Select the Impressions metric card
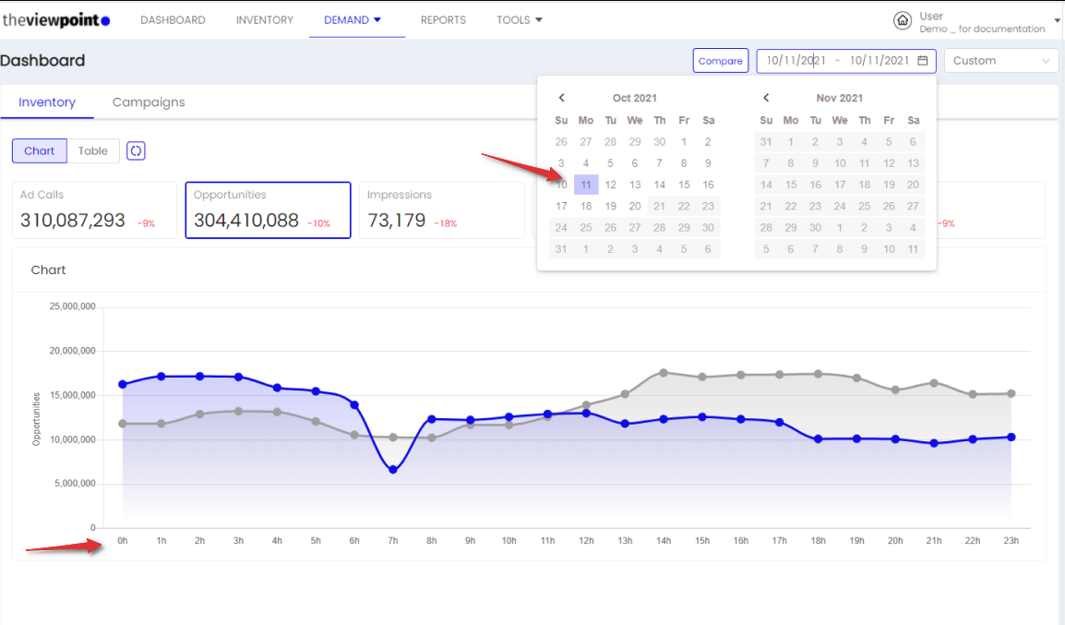 [x=441, y=210]
